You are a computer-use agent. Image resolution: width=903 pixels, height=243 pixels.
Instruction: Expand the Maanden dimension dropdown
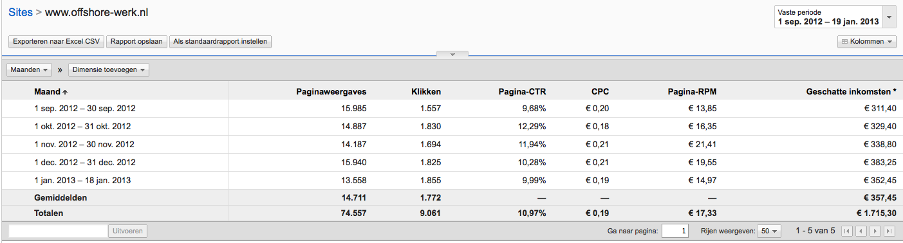pyautogui.click(x=30, y=69)
